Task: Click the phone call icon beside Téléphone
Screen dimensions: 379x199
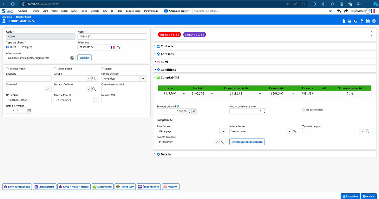Action: coord(118,47)
